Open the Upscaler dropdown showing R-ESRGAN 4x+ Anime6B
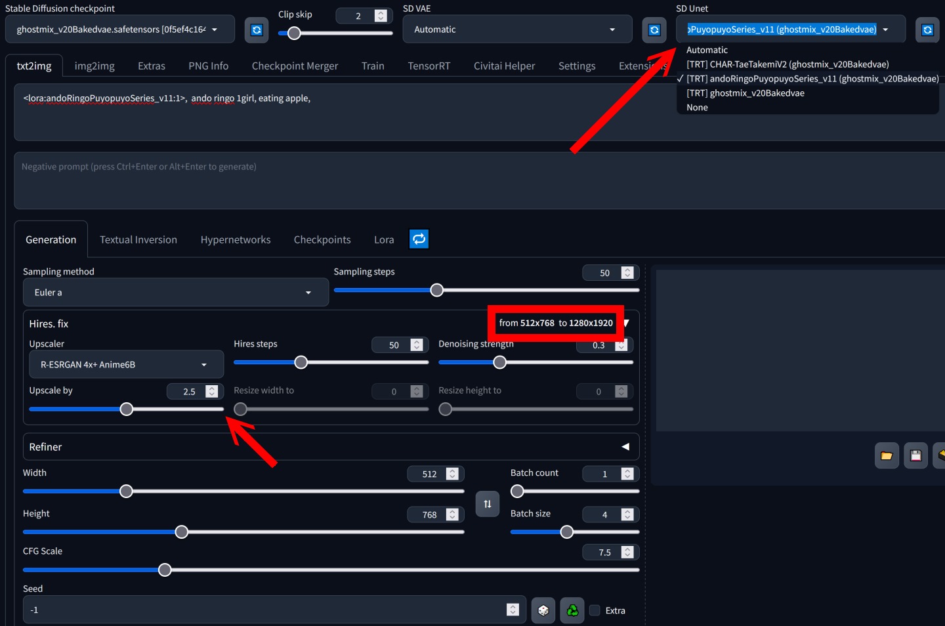Screen dimensions: 945x626 pos(126,364)
